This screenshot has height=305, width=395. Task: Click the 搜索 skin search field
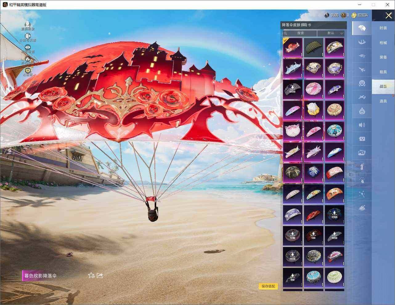300,33
